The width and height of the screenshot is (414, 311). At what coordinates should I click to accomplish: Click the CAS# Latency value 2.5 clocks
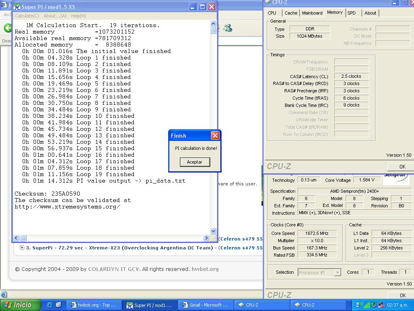click(x=351, y=76)
